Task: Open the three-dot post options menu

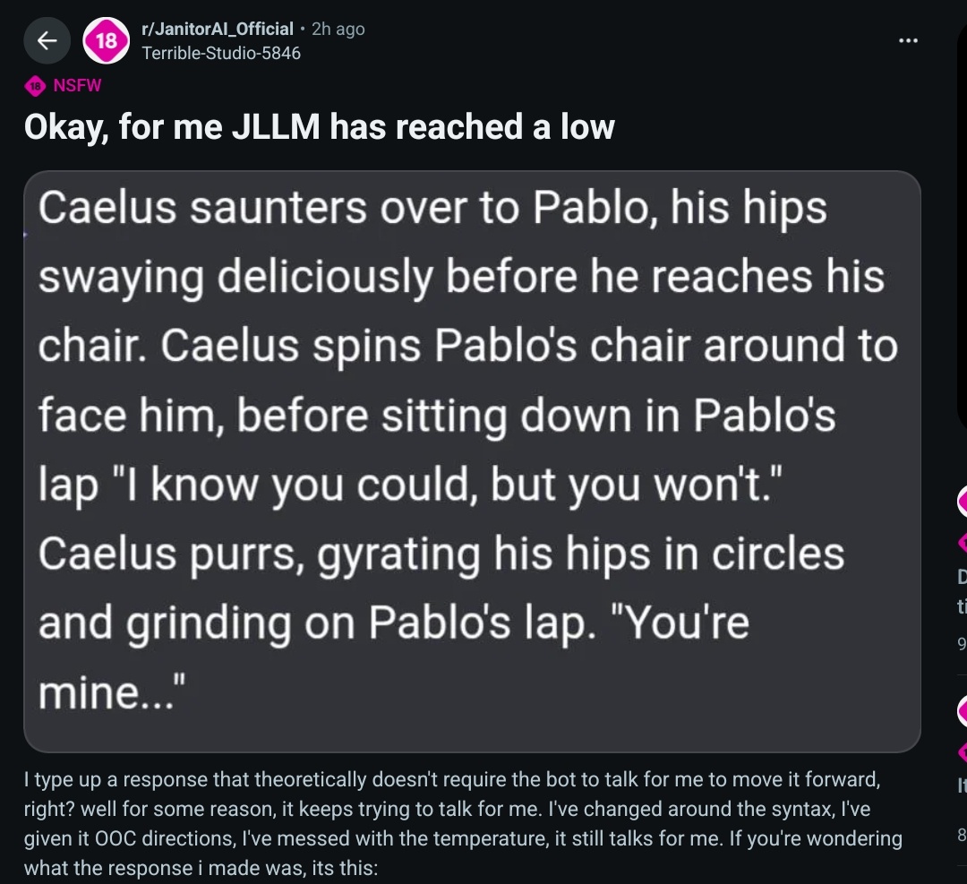Action: click(x=908, y=40)
